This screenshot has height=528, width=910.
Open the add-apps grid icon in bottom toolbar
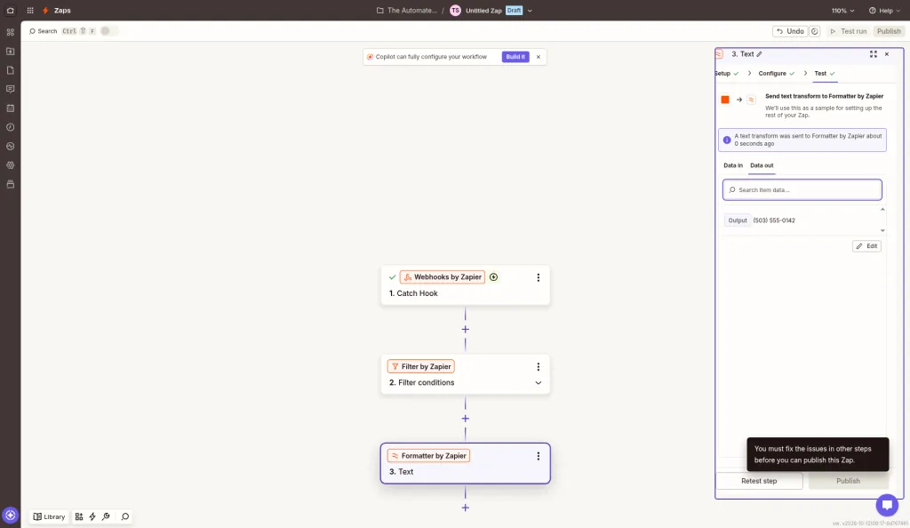(79, 516)
